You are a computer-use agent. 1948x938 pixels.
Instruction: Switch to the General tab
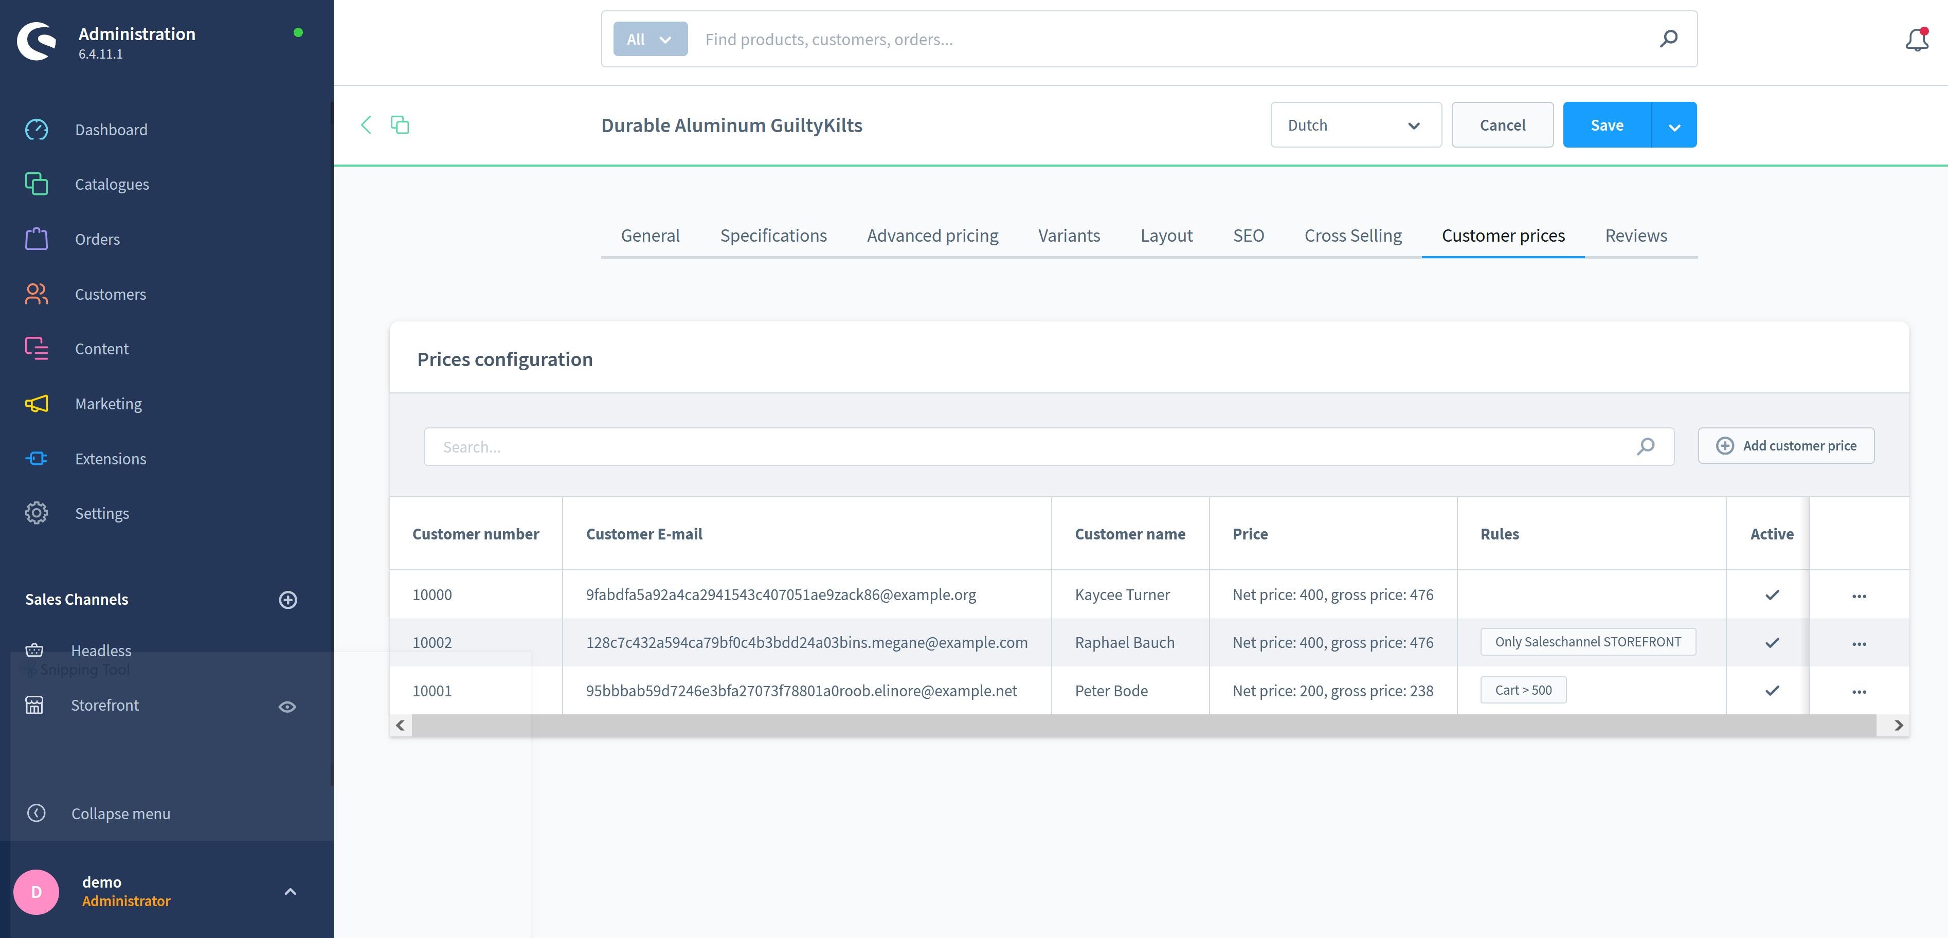tap(651, 235)
